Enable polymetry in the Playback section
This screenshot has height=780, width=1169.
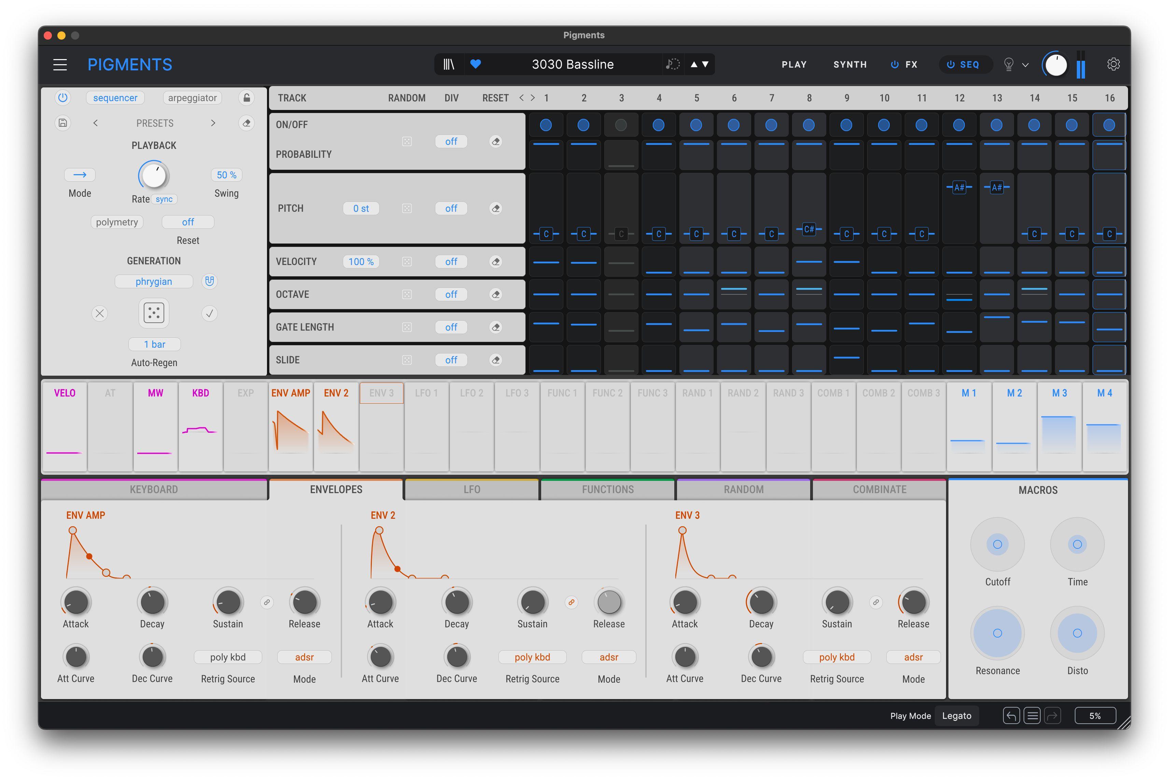coord(117,222)
